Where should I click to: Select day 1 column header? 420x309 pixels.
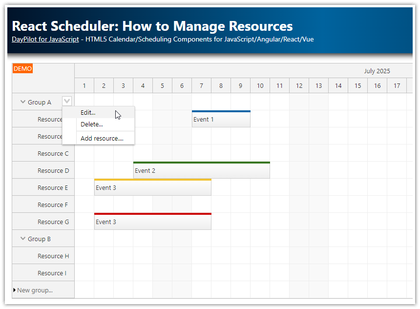[x=84, y=85]
